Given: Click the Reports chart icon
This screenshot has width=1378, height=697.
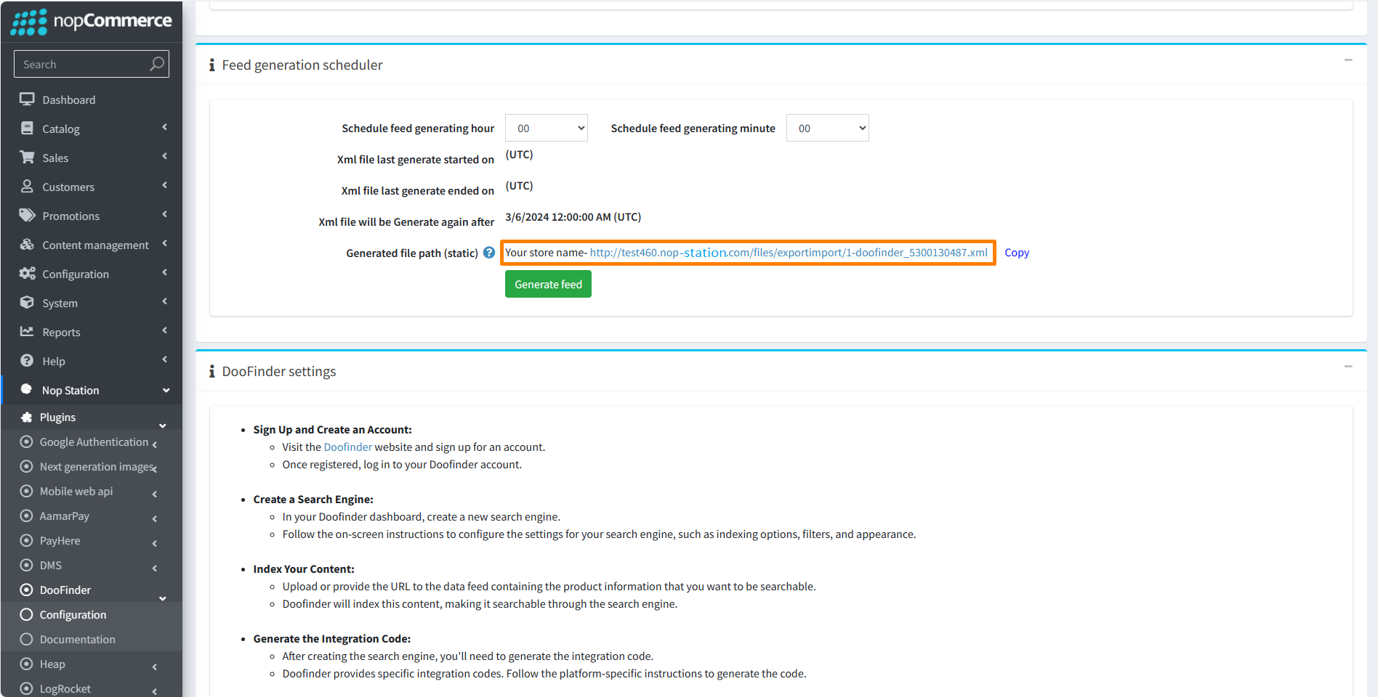Looking at the screenshot, I should 27,332.
